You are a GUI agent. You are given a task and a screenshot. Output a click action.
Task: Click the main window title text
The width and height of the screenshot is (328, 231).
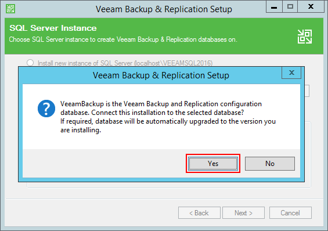(164, 9)
